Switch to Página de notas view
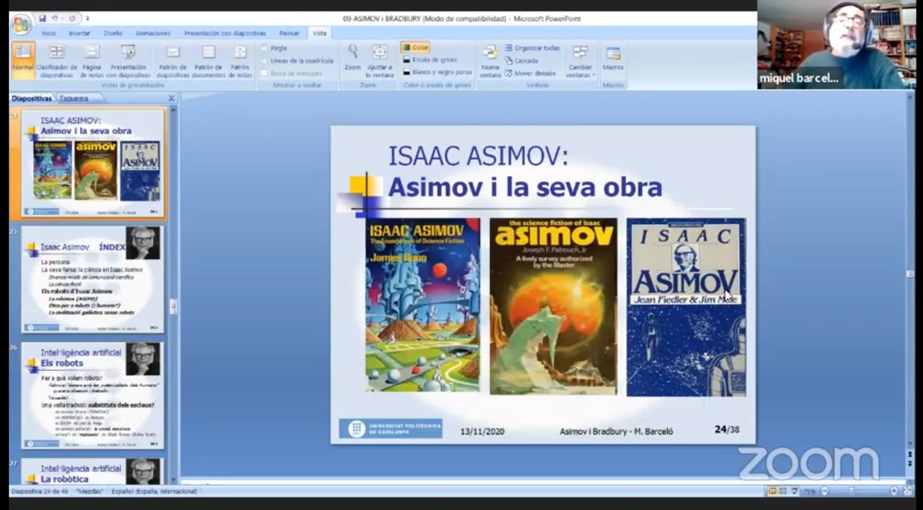This screenshot has width=923, height=510. tap(92, 61)
